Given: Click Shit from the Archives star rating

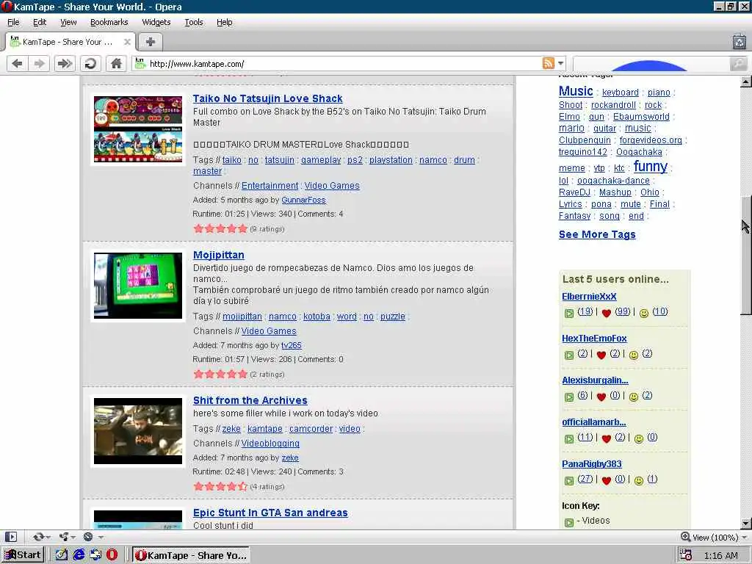Looking at the screenshot, I should tap(220, 486).
